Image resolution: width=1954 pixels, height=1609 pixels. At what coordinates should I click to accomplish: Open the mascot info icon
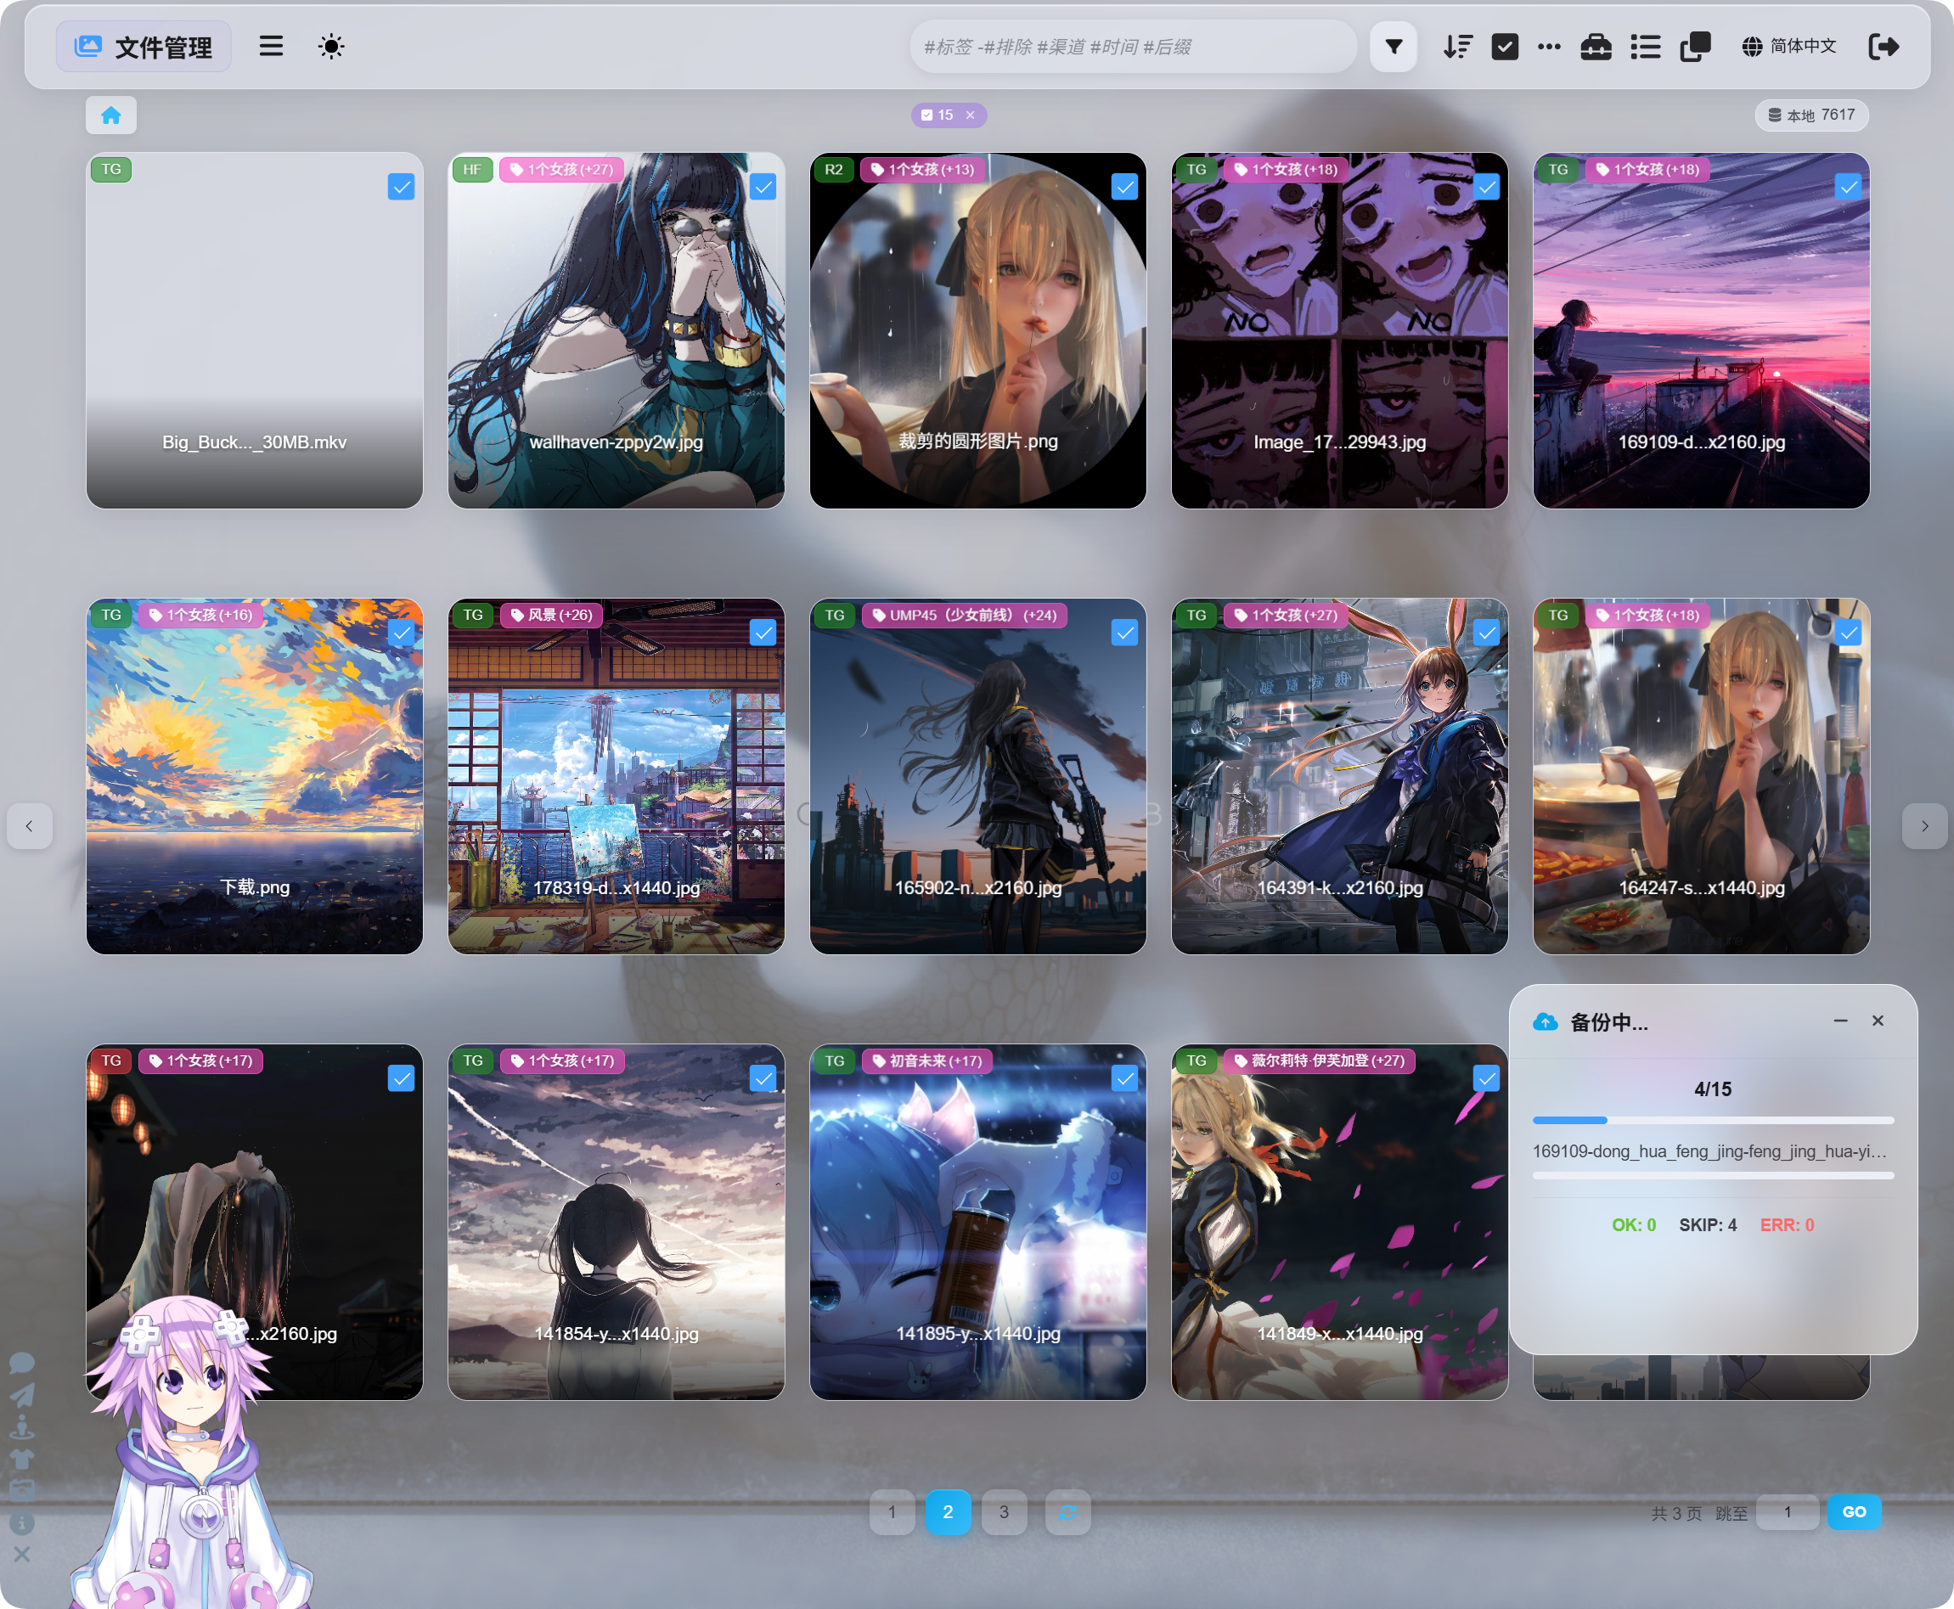22,1522
